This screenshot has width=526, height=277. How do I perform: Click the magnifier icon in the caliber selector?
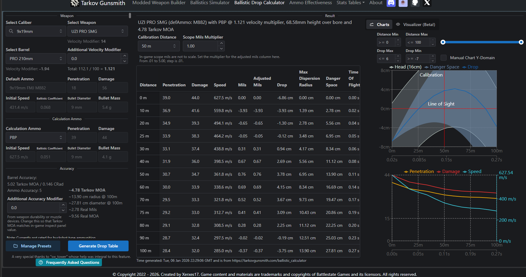point(11,31)
